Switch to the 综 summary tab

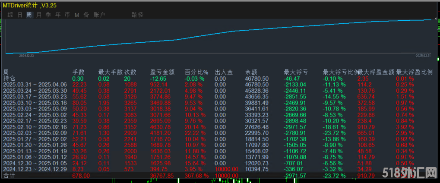pyautogui.click(x=10, y=15)
